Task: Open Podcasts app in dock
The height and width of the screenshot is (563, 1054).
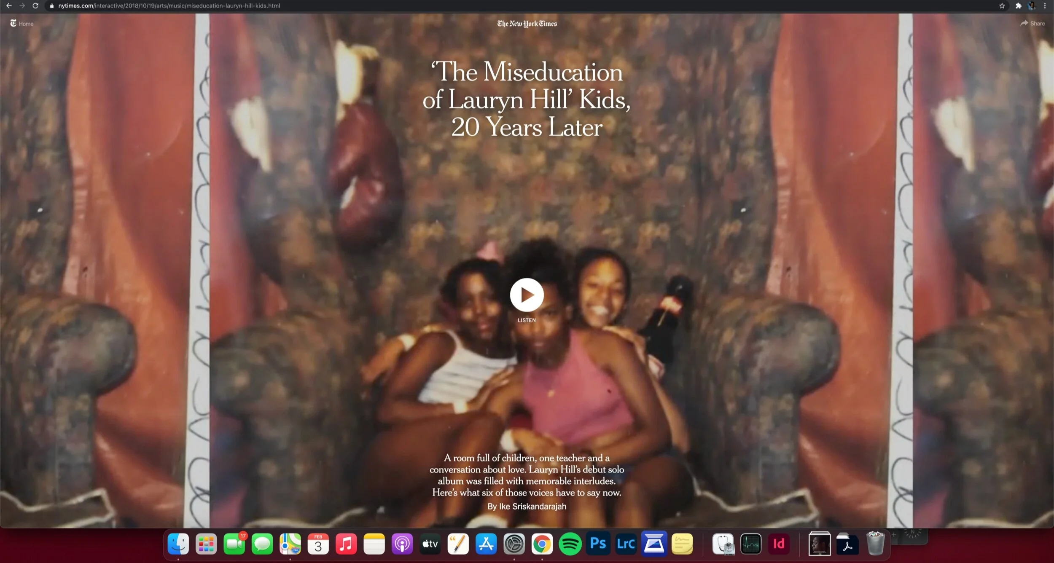Action: 402,544
